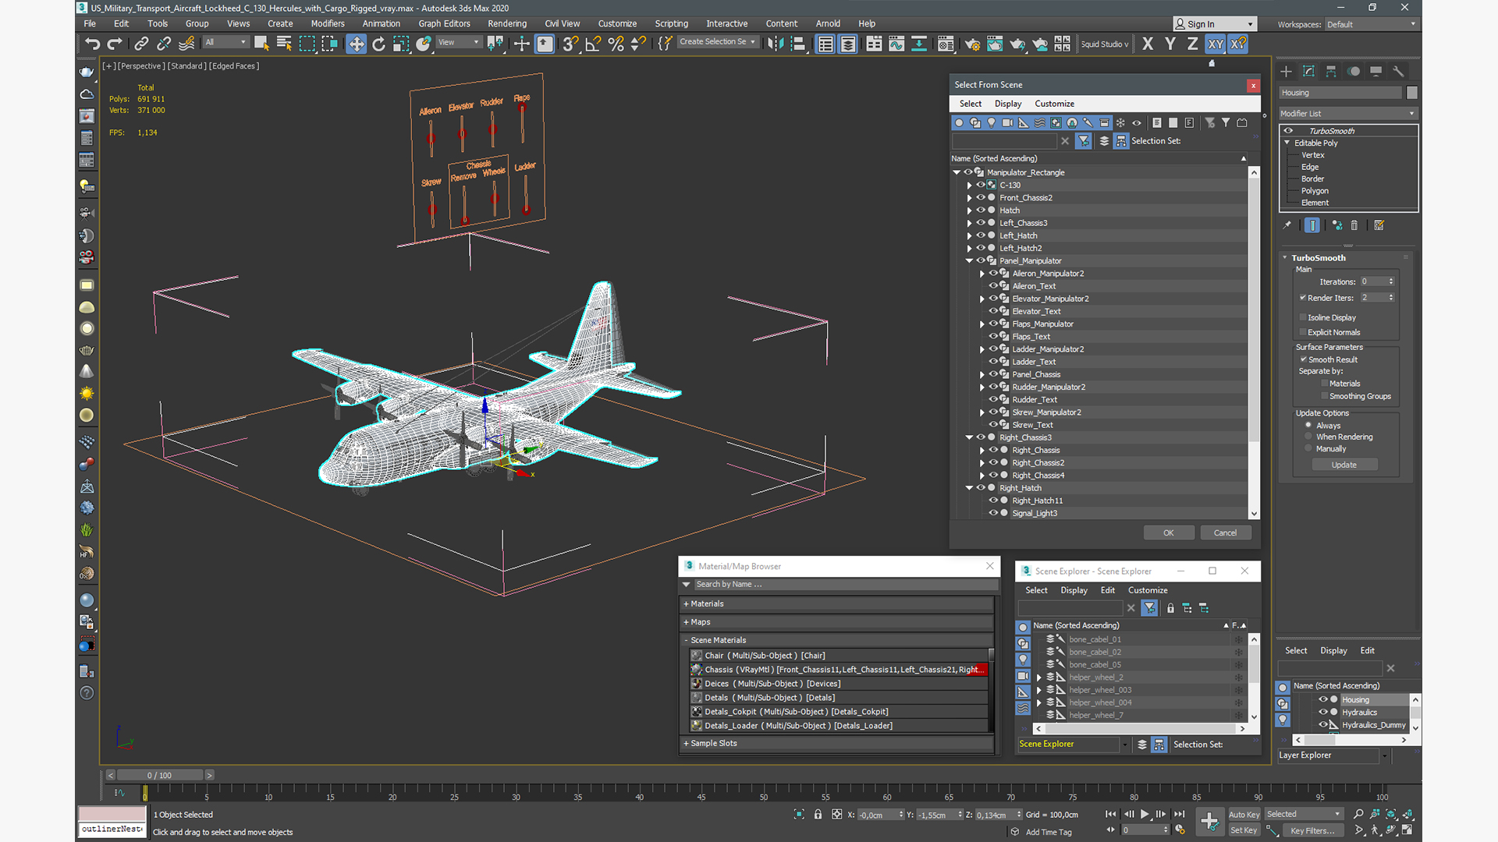The image size is (1498, 842).
Task: Toggle the Display Cameras filter in Select From Scene
Action: point(1007,122)
